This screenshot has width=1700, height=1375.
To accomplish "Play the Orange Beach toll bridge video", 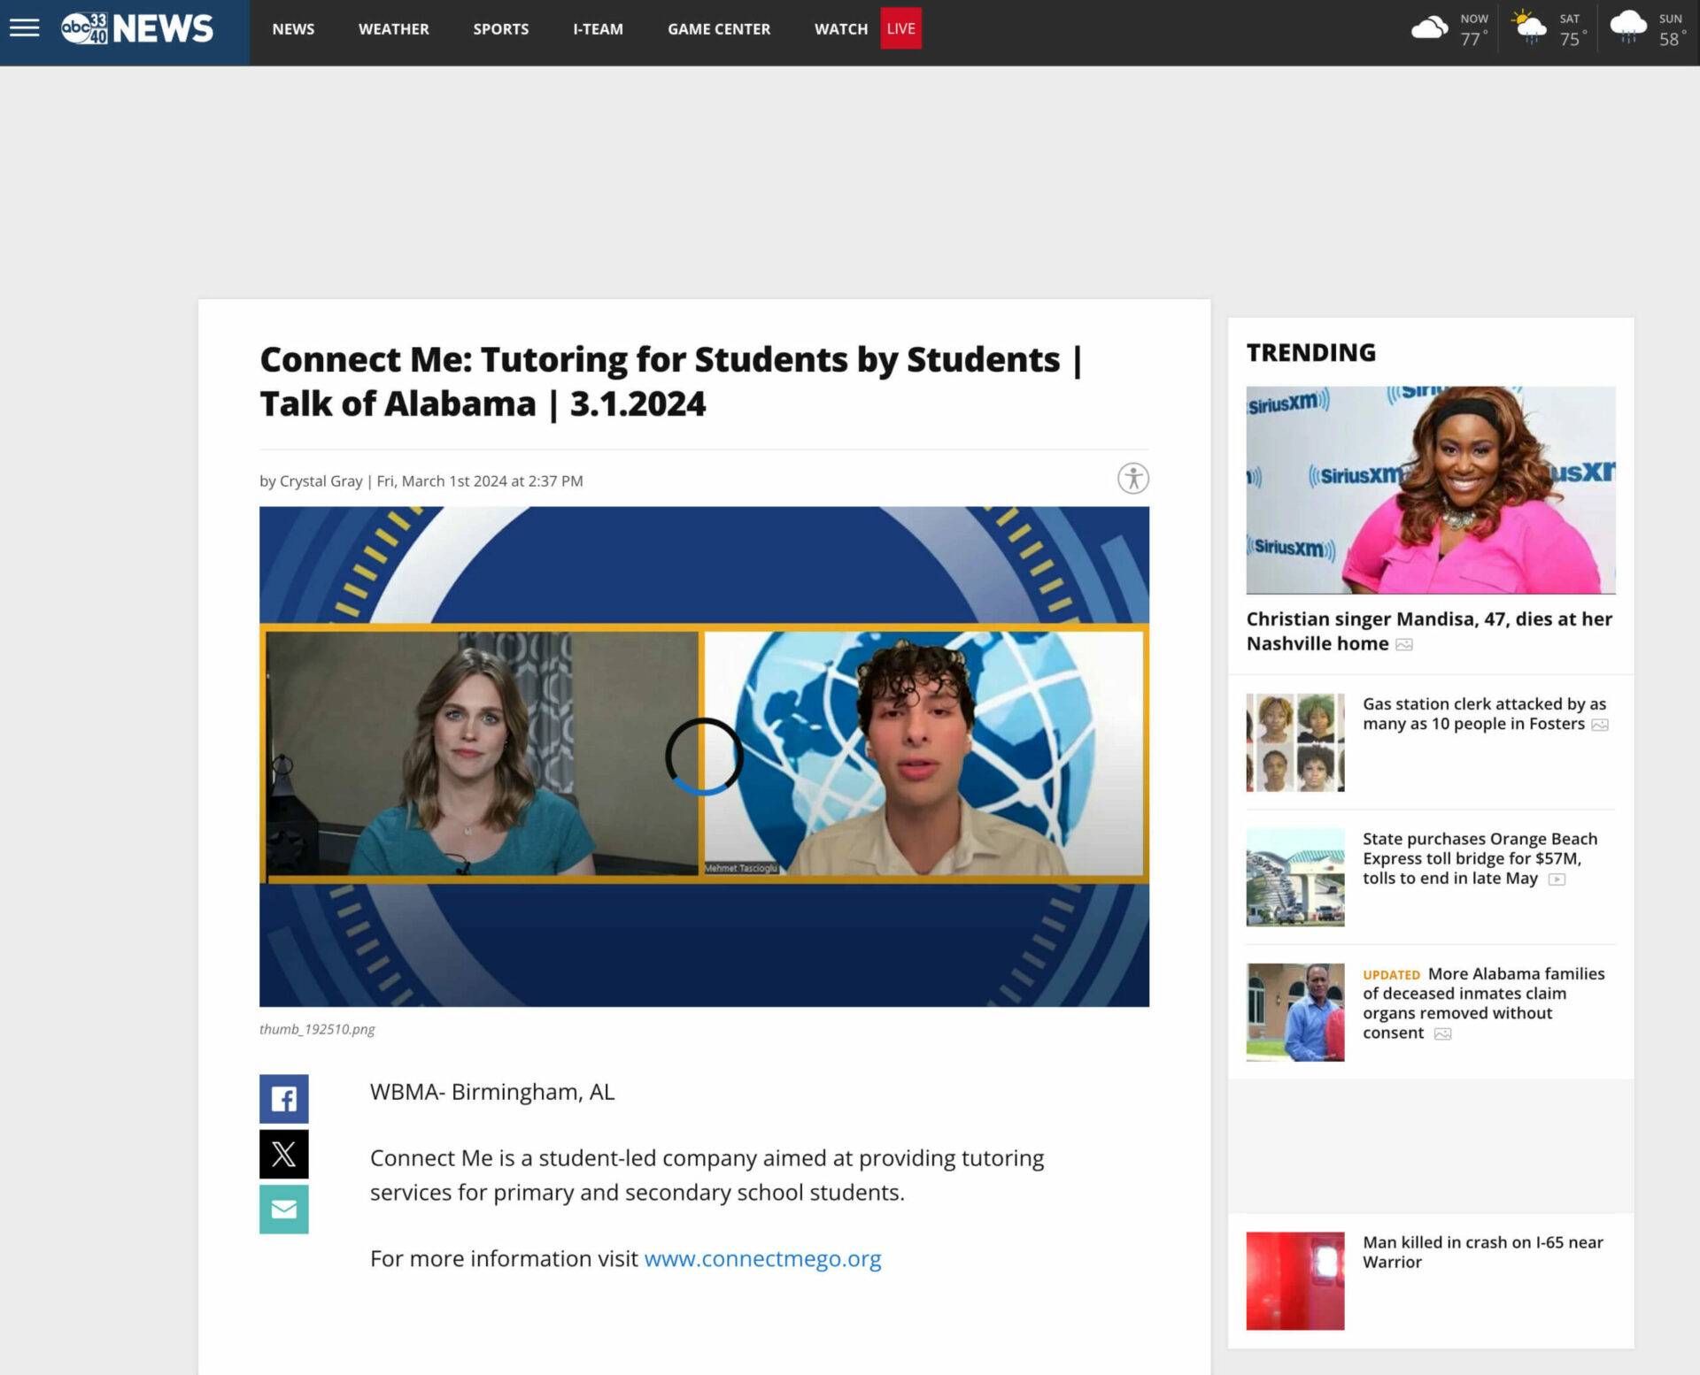I will pos(1557,879).
